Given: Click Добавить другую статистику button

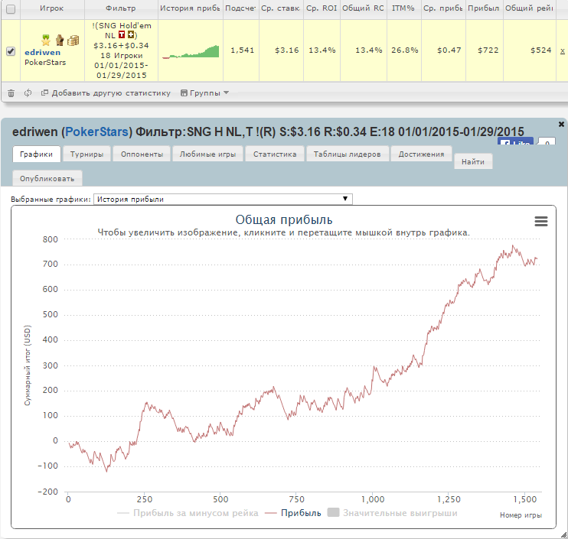Looking at the screenshot, I should pyautogui.click(x=106, y=93).
